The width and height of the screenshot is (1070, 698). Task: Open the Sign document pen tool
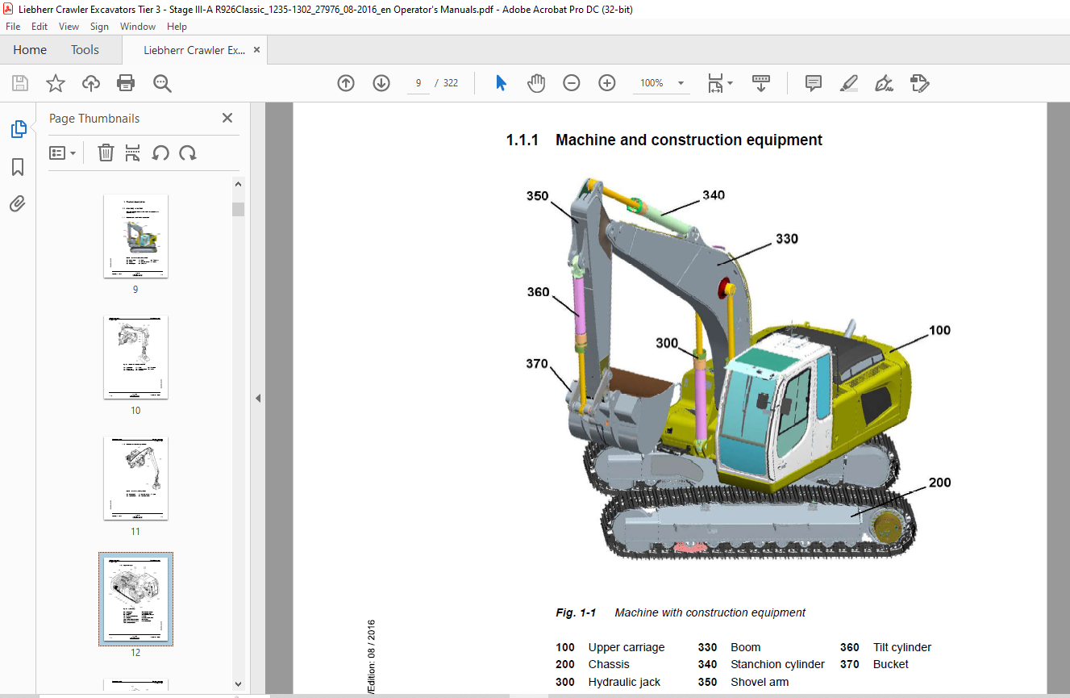click(x=885, y=83)
